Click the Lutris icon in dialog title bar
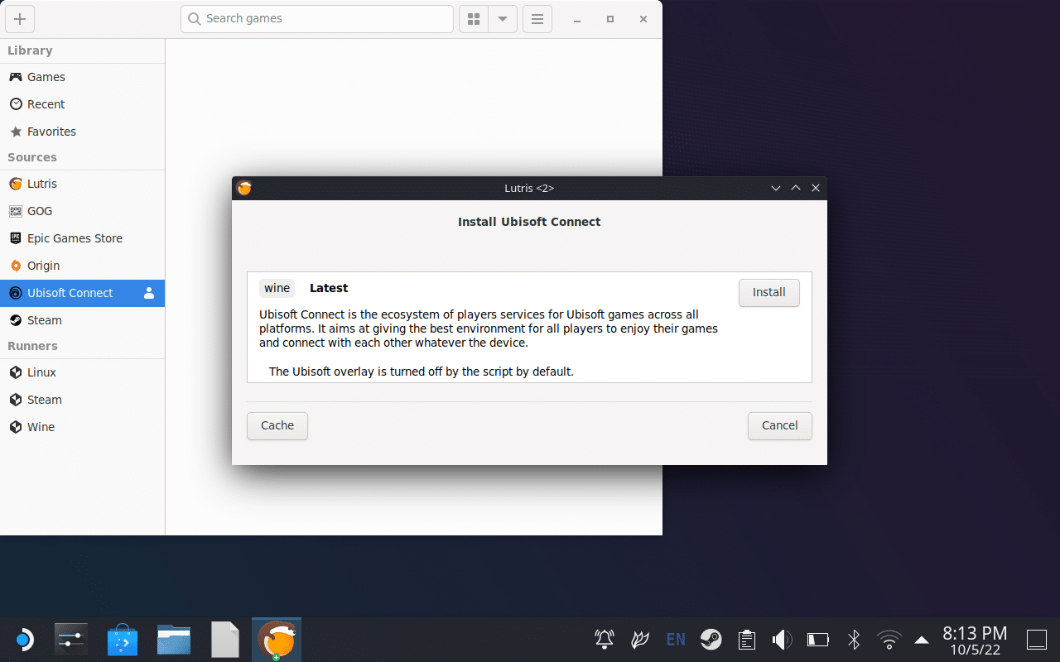This screenshot has width=1060, height=662. [244, 188]
